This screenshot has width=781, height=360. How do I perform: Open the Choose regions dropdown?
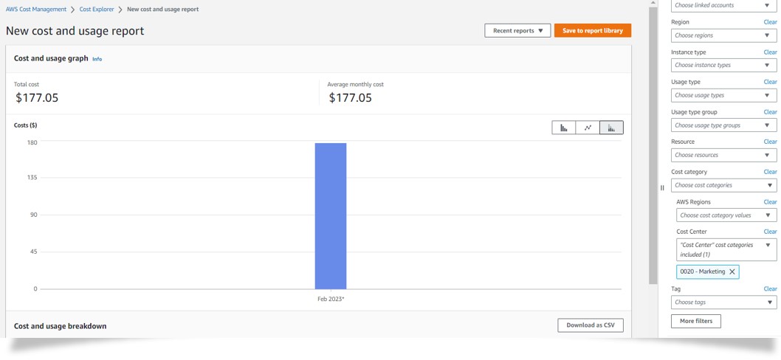click(723, 35)
